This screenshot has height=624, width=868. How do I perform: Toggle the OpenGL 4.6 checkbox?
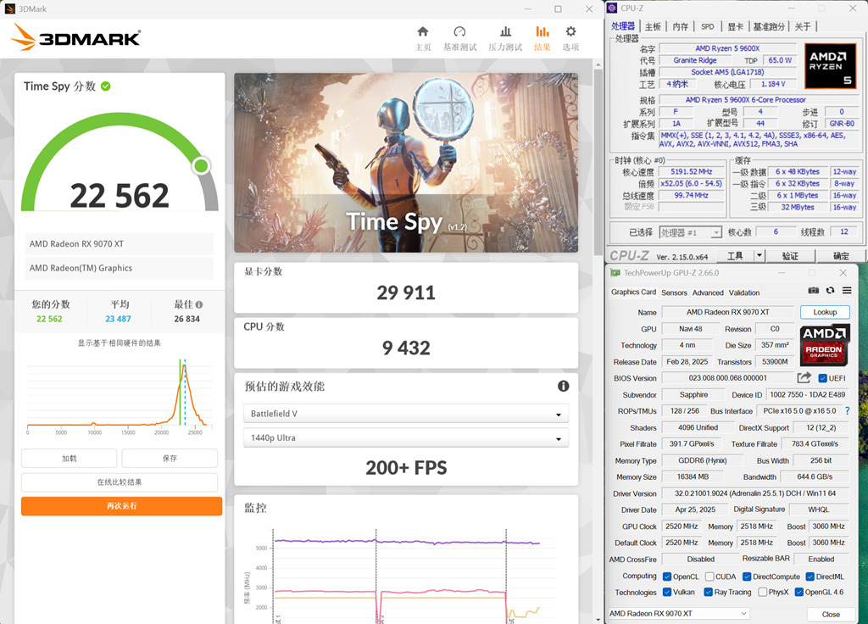pyautogui.click(x=798, y=592)
